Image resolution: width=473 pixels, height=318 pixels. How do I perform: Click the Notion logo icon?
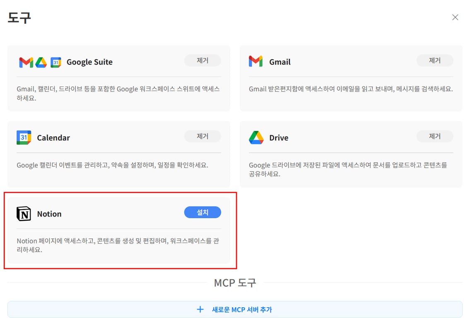[x=24, y=214]
